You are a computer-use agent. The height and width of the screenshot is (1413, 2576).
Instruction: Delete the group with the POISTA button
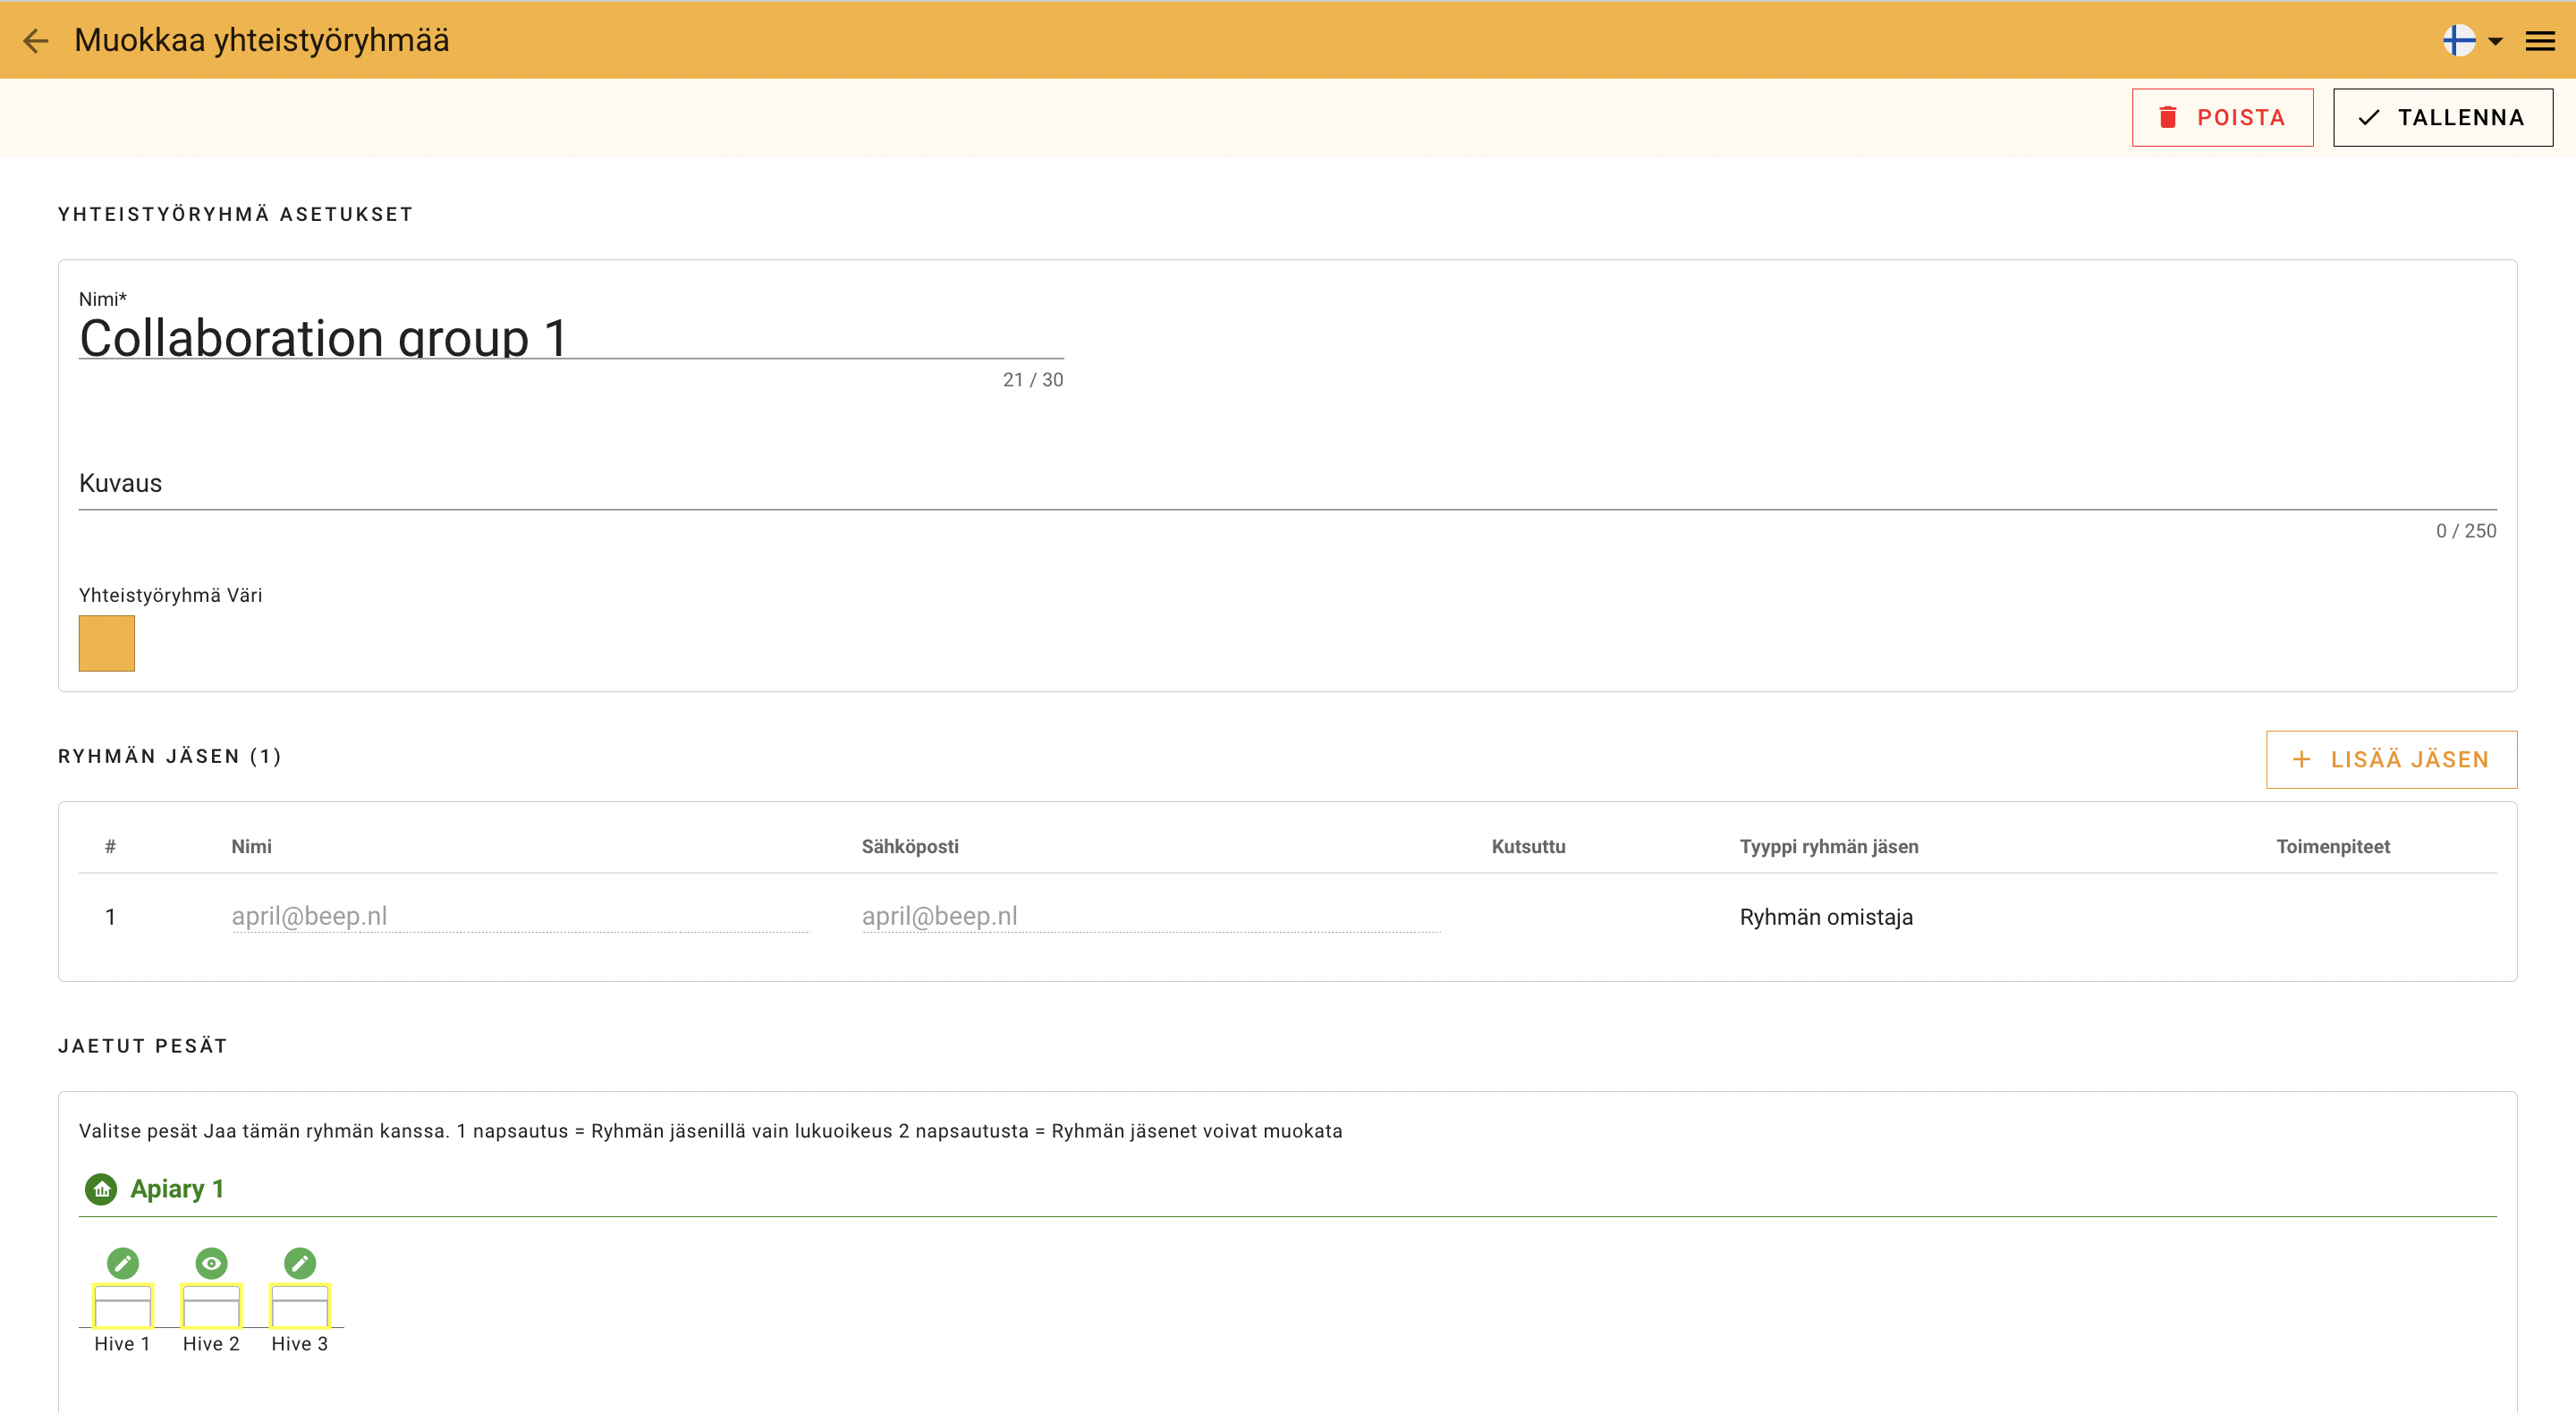tap(2222, 118)
